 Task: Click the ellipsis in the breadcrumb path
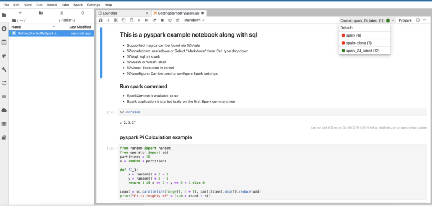click(x=21, y=20)
